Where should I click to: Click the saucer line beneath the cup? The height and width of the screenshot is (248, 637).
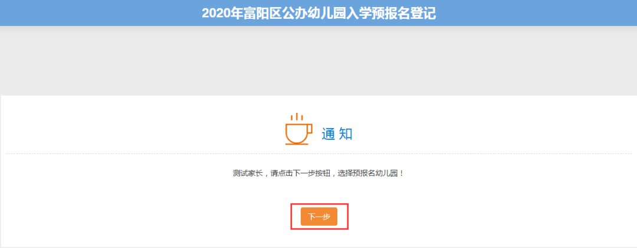[297, 143]
